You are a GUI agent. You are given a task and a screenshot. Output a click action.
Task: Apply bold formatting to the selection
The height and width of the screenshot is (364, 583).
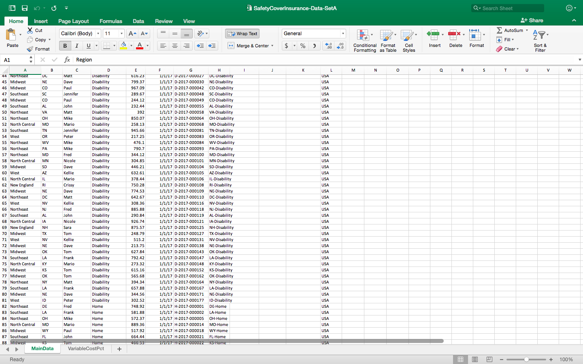pyautogui.click(x=64, y=46)
